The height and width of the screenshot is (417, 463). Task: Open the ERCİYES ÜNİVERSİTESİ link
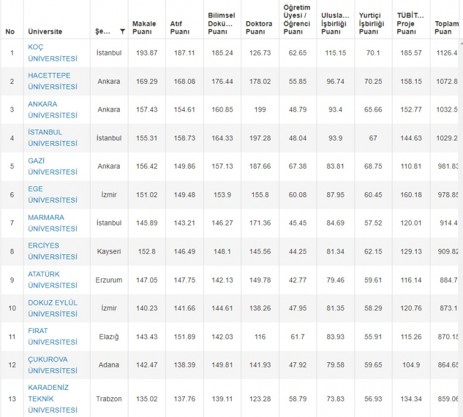pos(52,251)
